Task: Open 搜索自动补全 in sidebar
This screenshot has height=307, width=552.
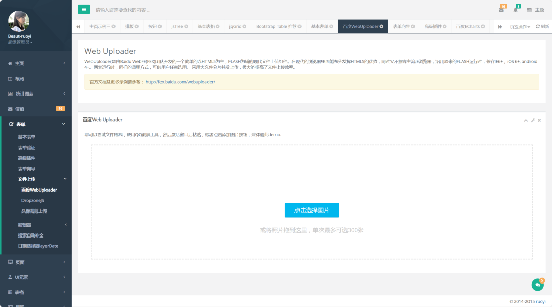Action: 31,235
